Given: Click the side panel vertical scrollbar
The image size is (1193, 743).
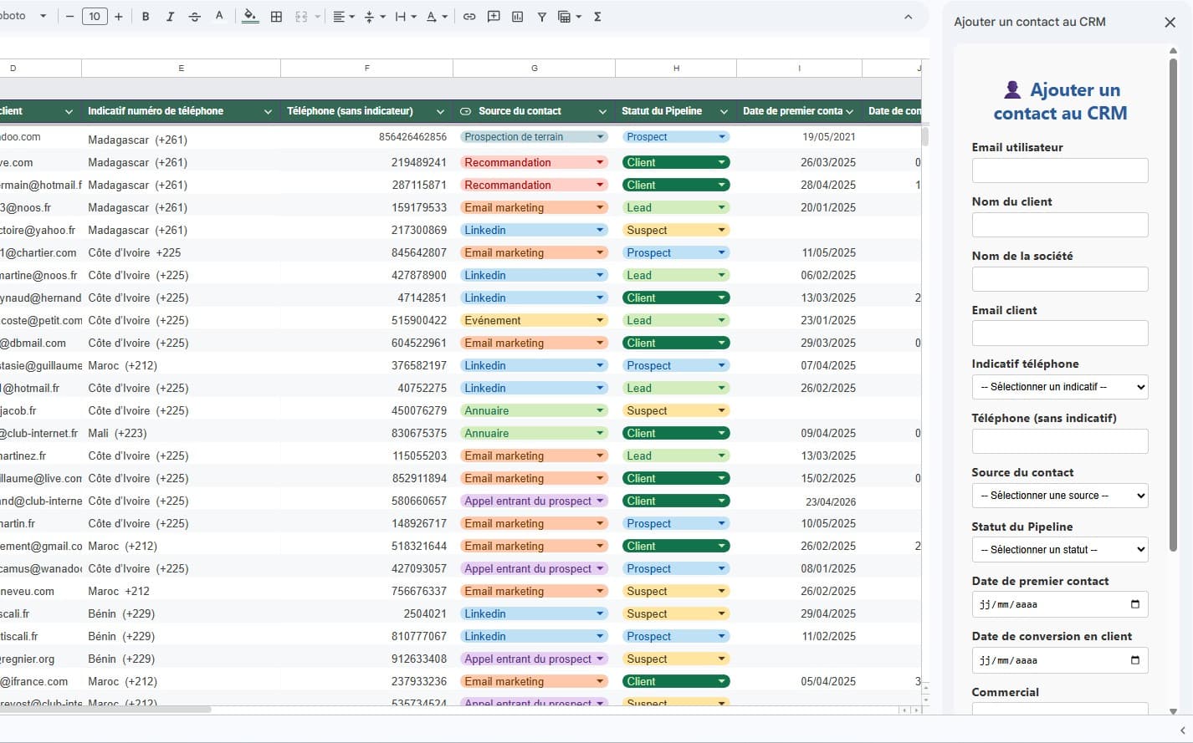Looking at the screenshot, I should (1173, 304).
